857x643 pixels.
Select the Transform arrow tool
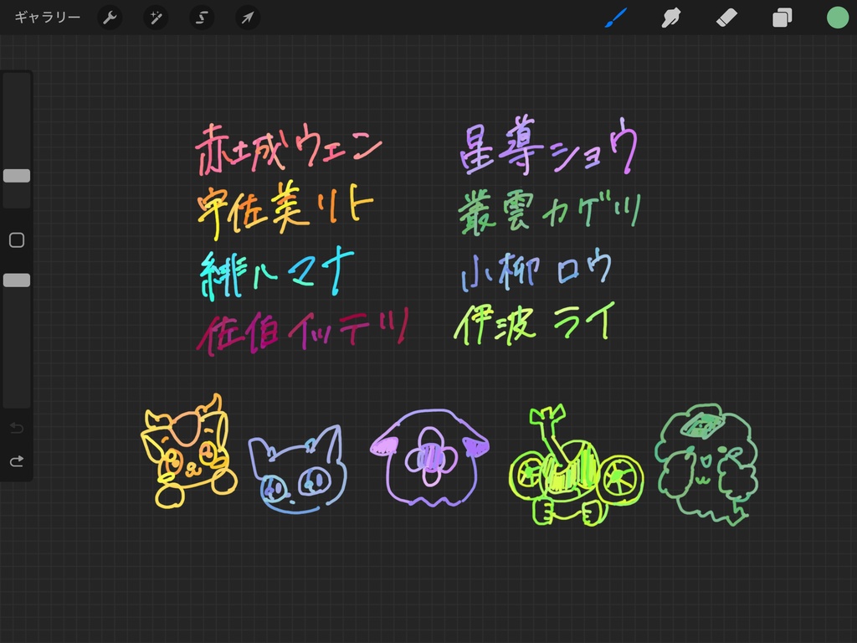(248, 18)
